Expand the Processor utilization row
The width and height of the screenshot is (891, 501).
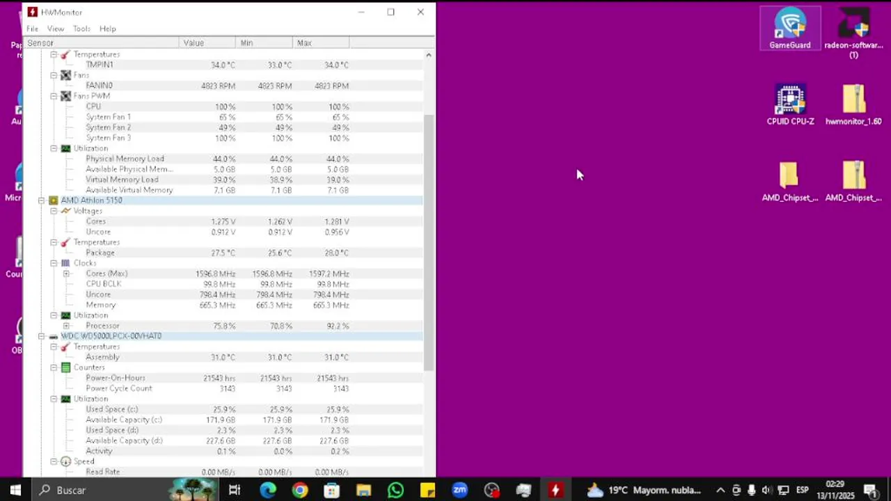tap(66, 326)
